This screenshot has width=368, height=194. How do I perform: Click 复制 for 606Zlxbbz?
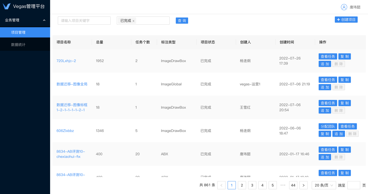pos(325,134)
